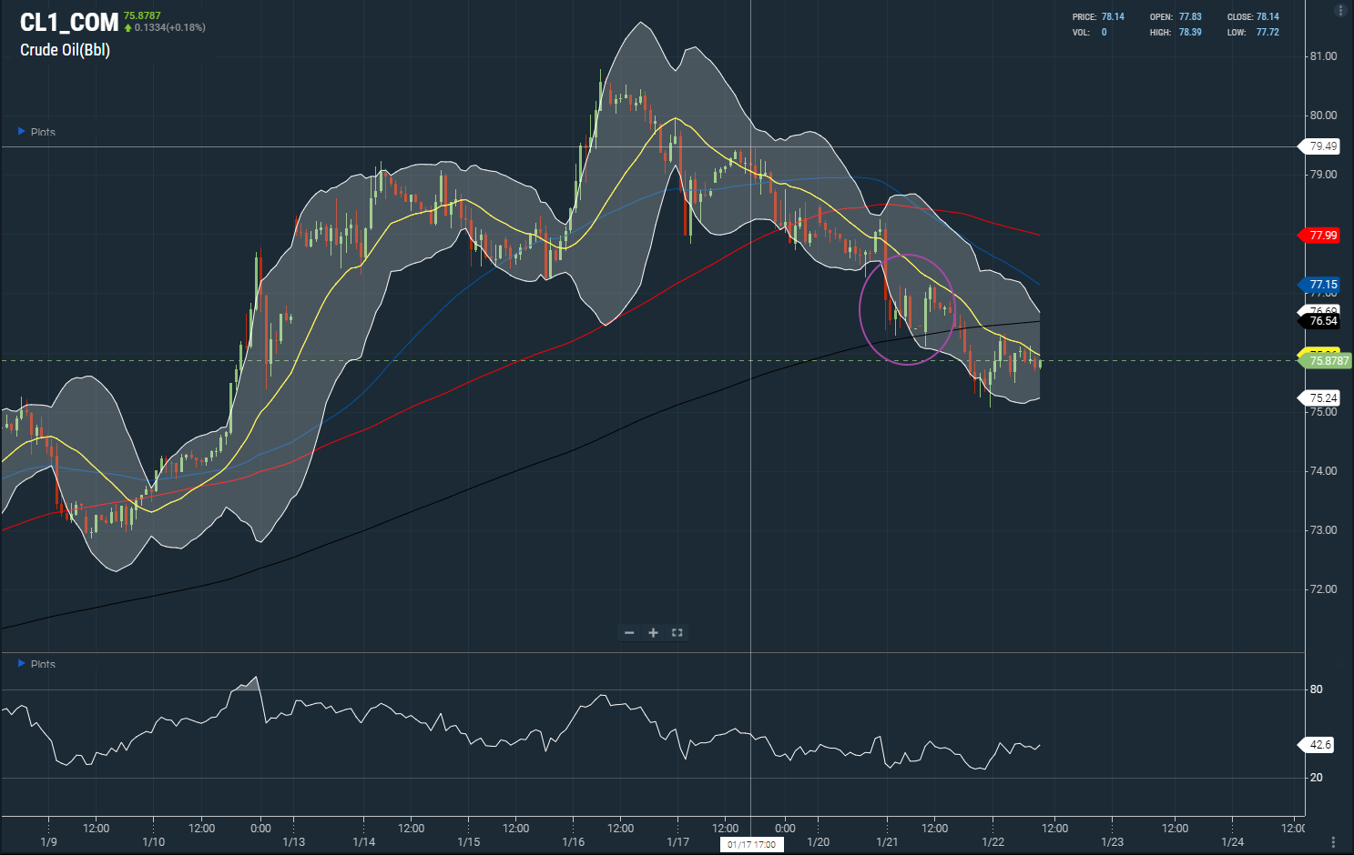1354x855 pixels.
Task: Select the 42.6 indicator value tag
Action: 1319,745
